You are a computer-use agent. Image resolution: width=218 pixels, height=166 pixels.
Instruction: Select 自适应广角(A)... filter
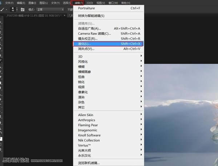[x=108, y=29]
